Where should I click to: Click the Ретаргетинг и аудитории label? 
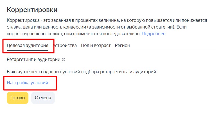tap(33, 60)
